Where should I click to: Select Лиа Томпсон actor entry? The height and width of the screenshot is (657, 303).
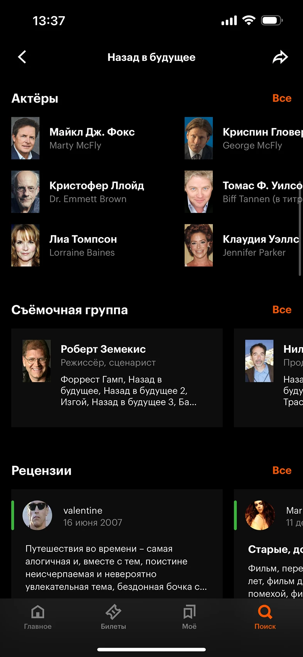point(93,245)
